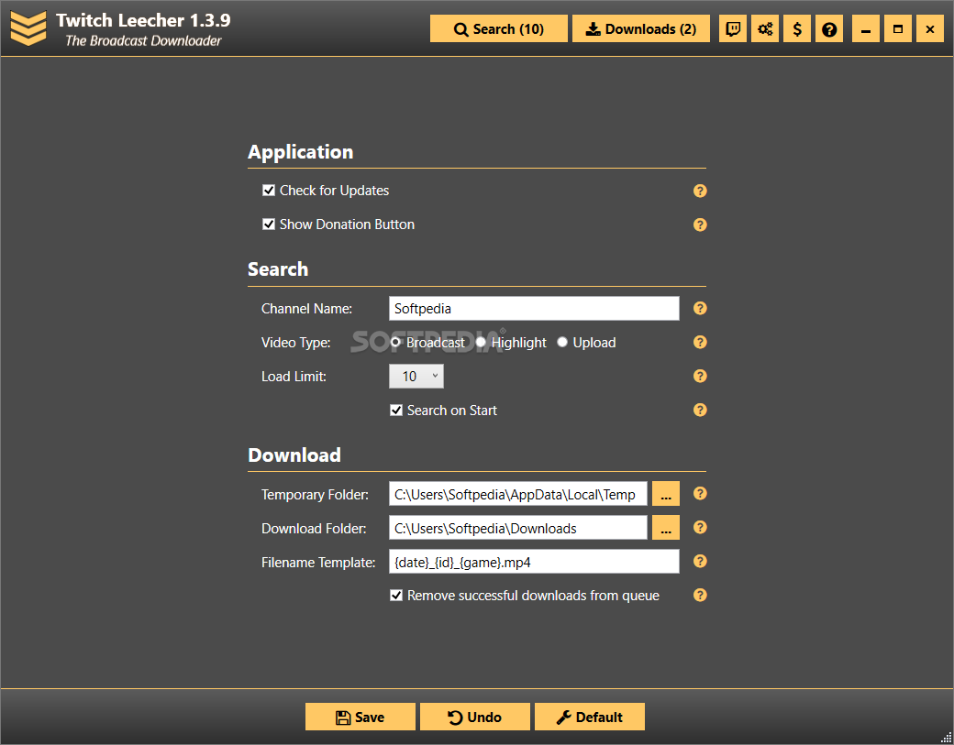Viewport: 954px width, 745px height.
Task: Click the dollar donation icon
Action: click(797, 28)
